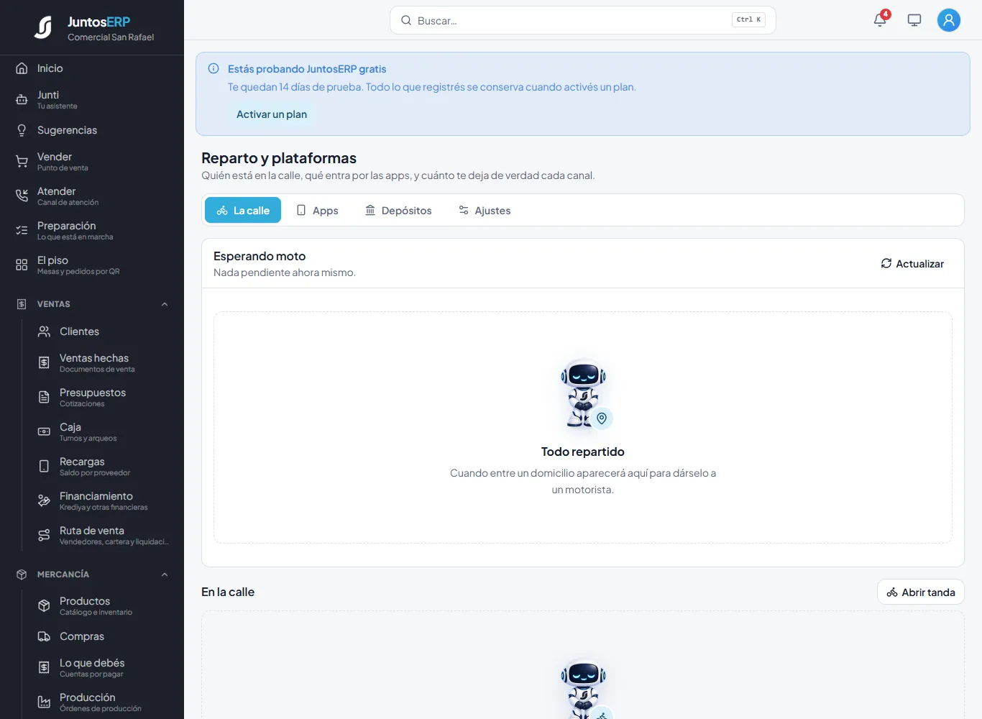Collapse the VENTAS section chevron
This screenshot has width=982, height=719.
tap(165, 304)
